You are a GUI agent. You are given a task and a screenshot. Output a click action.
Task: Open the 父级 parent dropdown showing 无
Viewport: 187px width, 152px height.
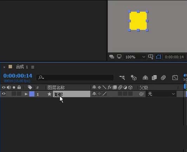161,94
